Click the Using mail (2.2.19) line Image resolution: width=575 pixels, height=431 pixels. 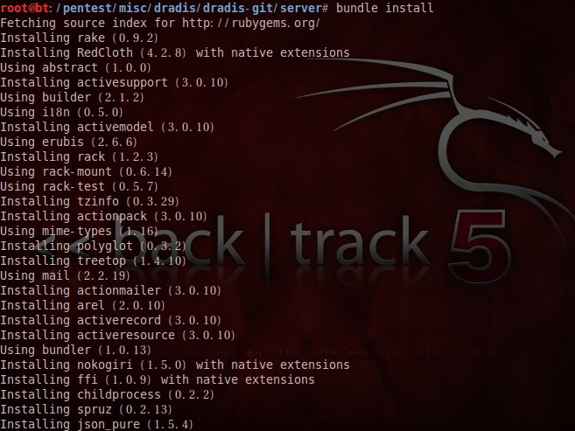(x=66, y=275)
